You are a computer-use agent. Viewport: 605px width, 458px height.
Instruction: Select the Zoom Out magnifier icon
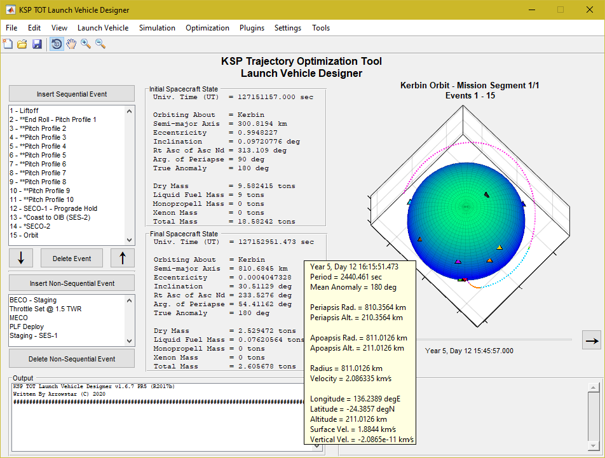100,44
